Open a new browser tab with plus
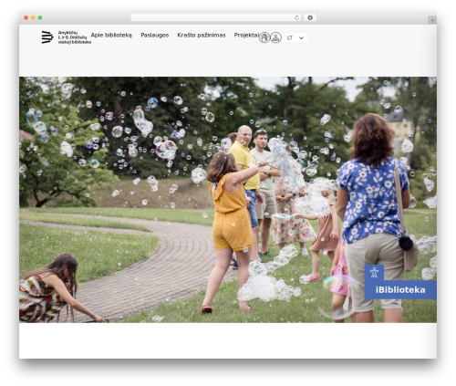 pos(432,20)
